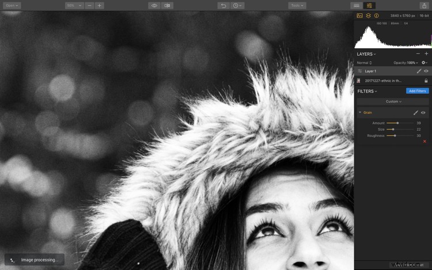Click the Layer 1 adjustment icon
This screenshot has height=270, width=432.
tap(359, 71)
